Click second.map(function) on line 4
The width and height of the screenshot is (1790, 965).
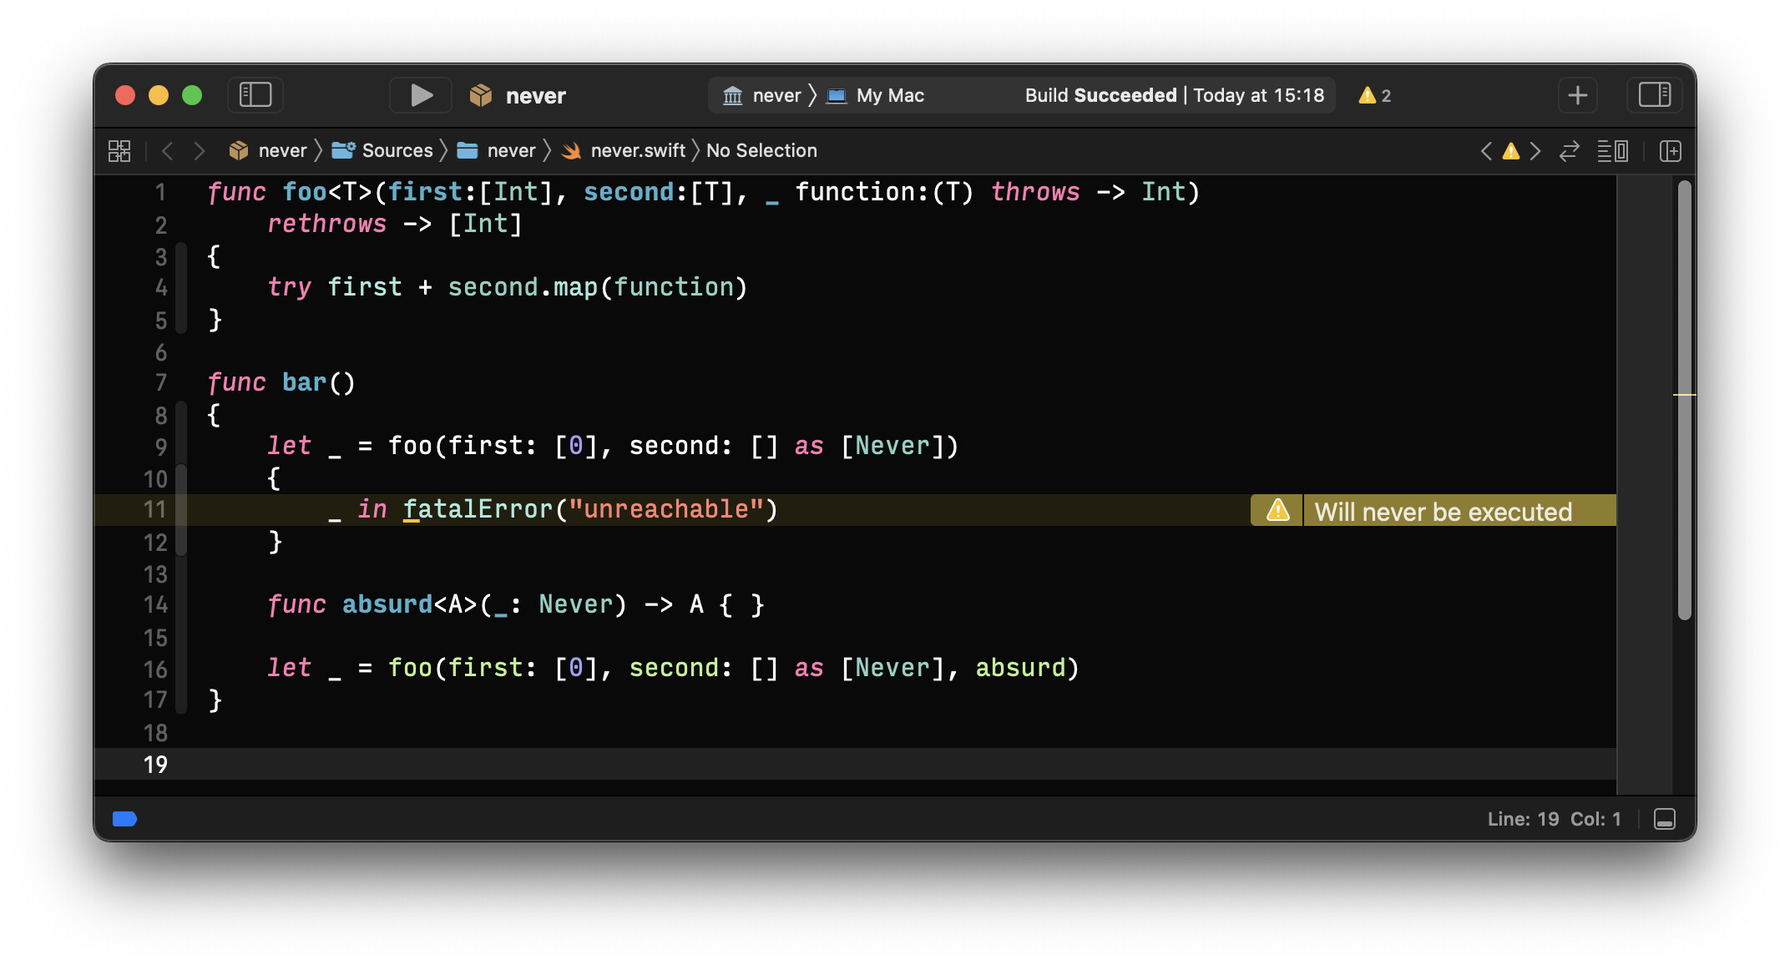click(x=597, y=287)
